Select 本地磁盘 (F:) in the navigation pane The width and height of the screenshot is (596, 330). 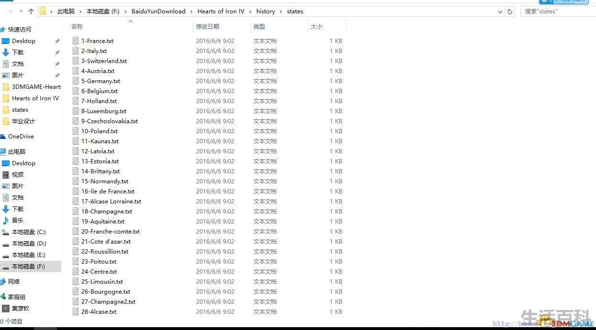[29, 266]
